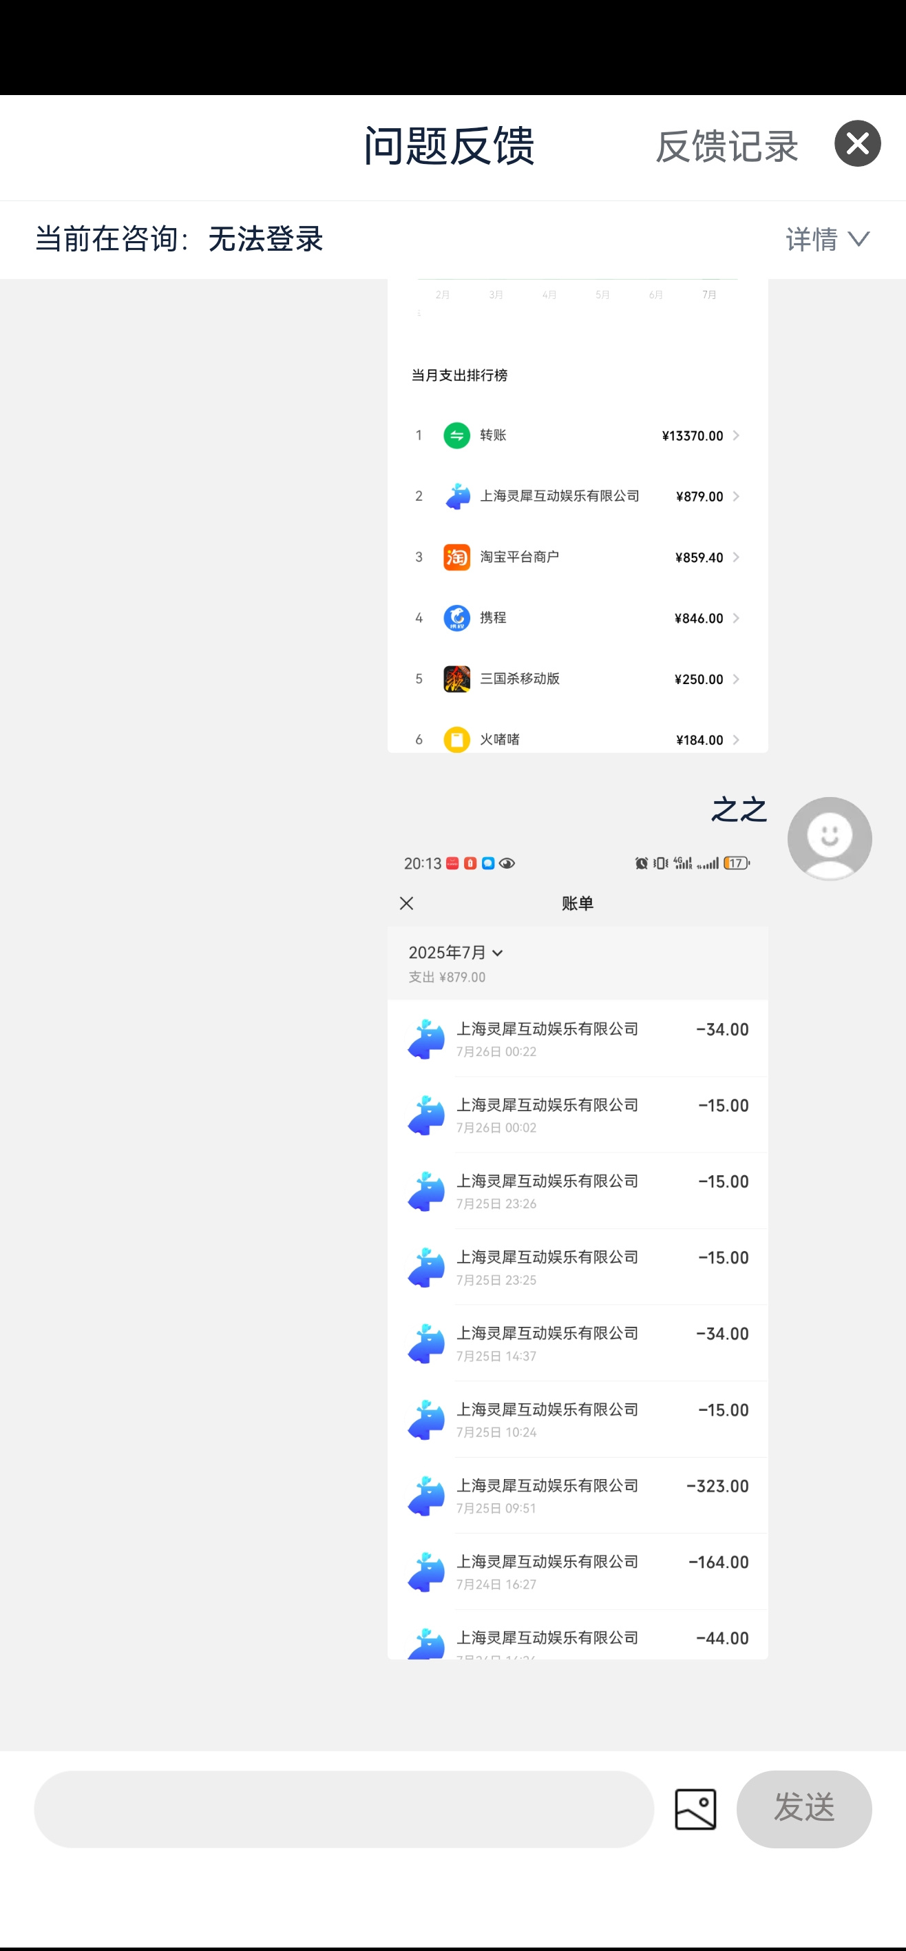Screen dimensions: 906x1951
Task: Expand chevron next to ¥859.40
Action: coord(736,557)
